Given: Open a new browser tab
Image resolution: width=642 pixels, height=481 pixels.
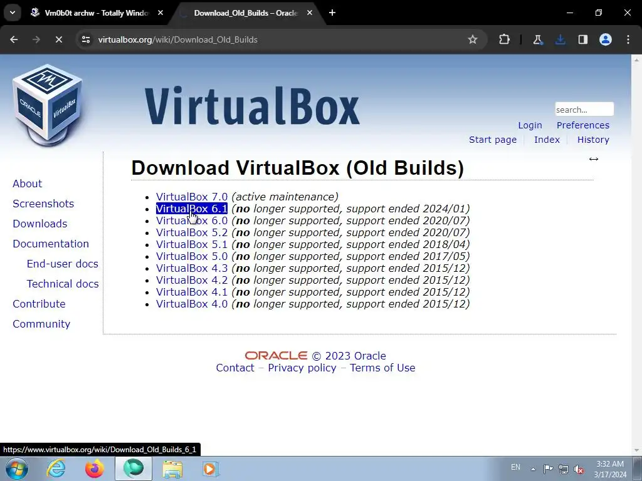Looking at the screenshot, I should tap(332, 13).
